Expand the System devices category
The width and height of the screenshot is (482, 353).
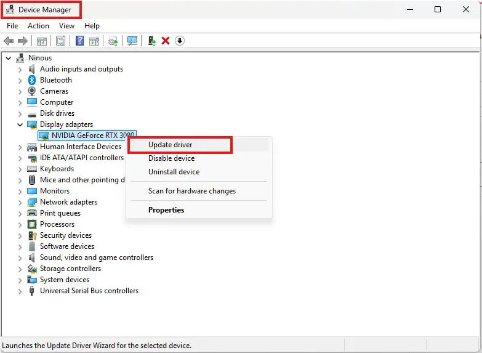[x=20, y=280]
